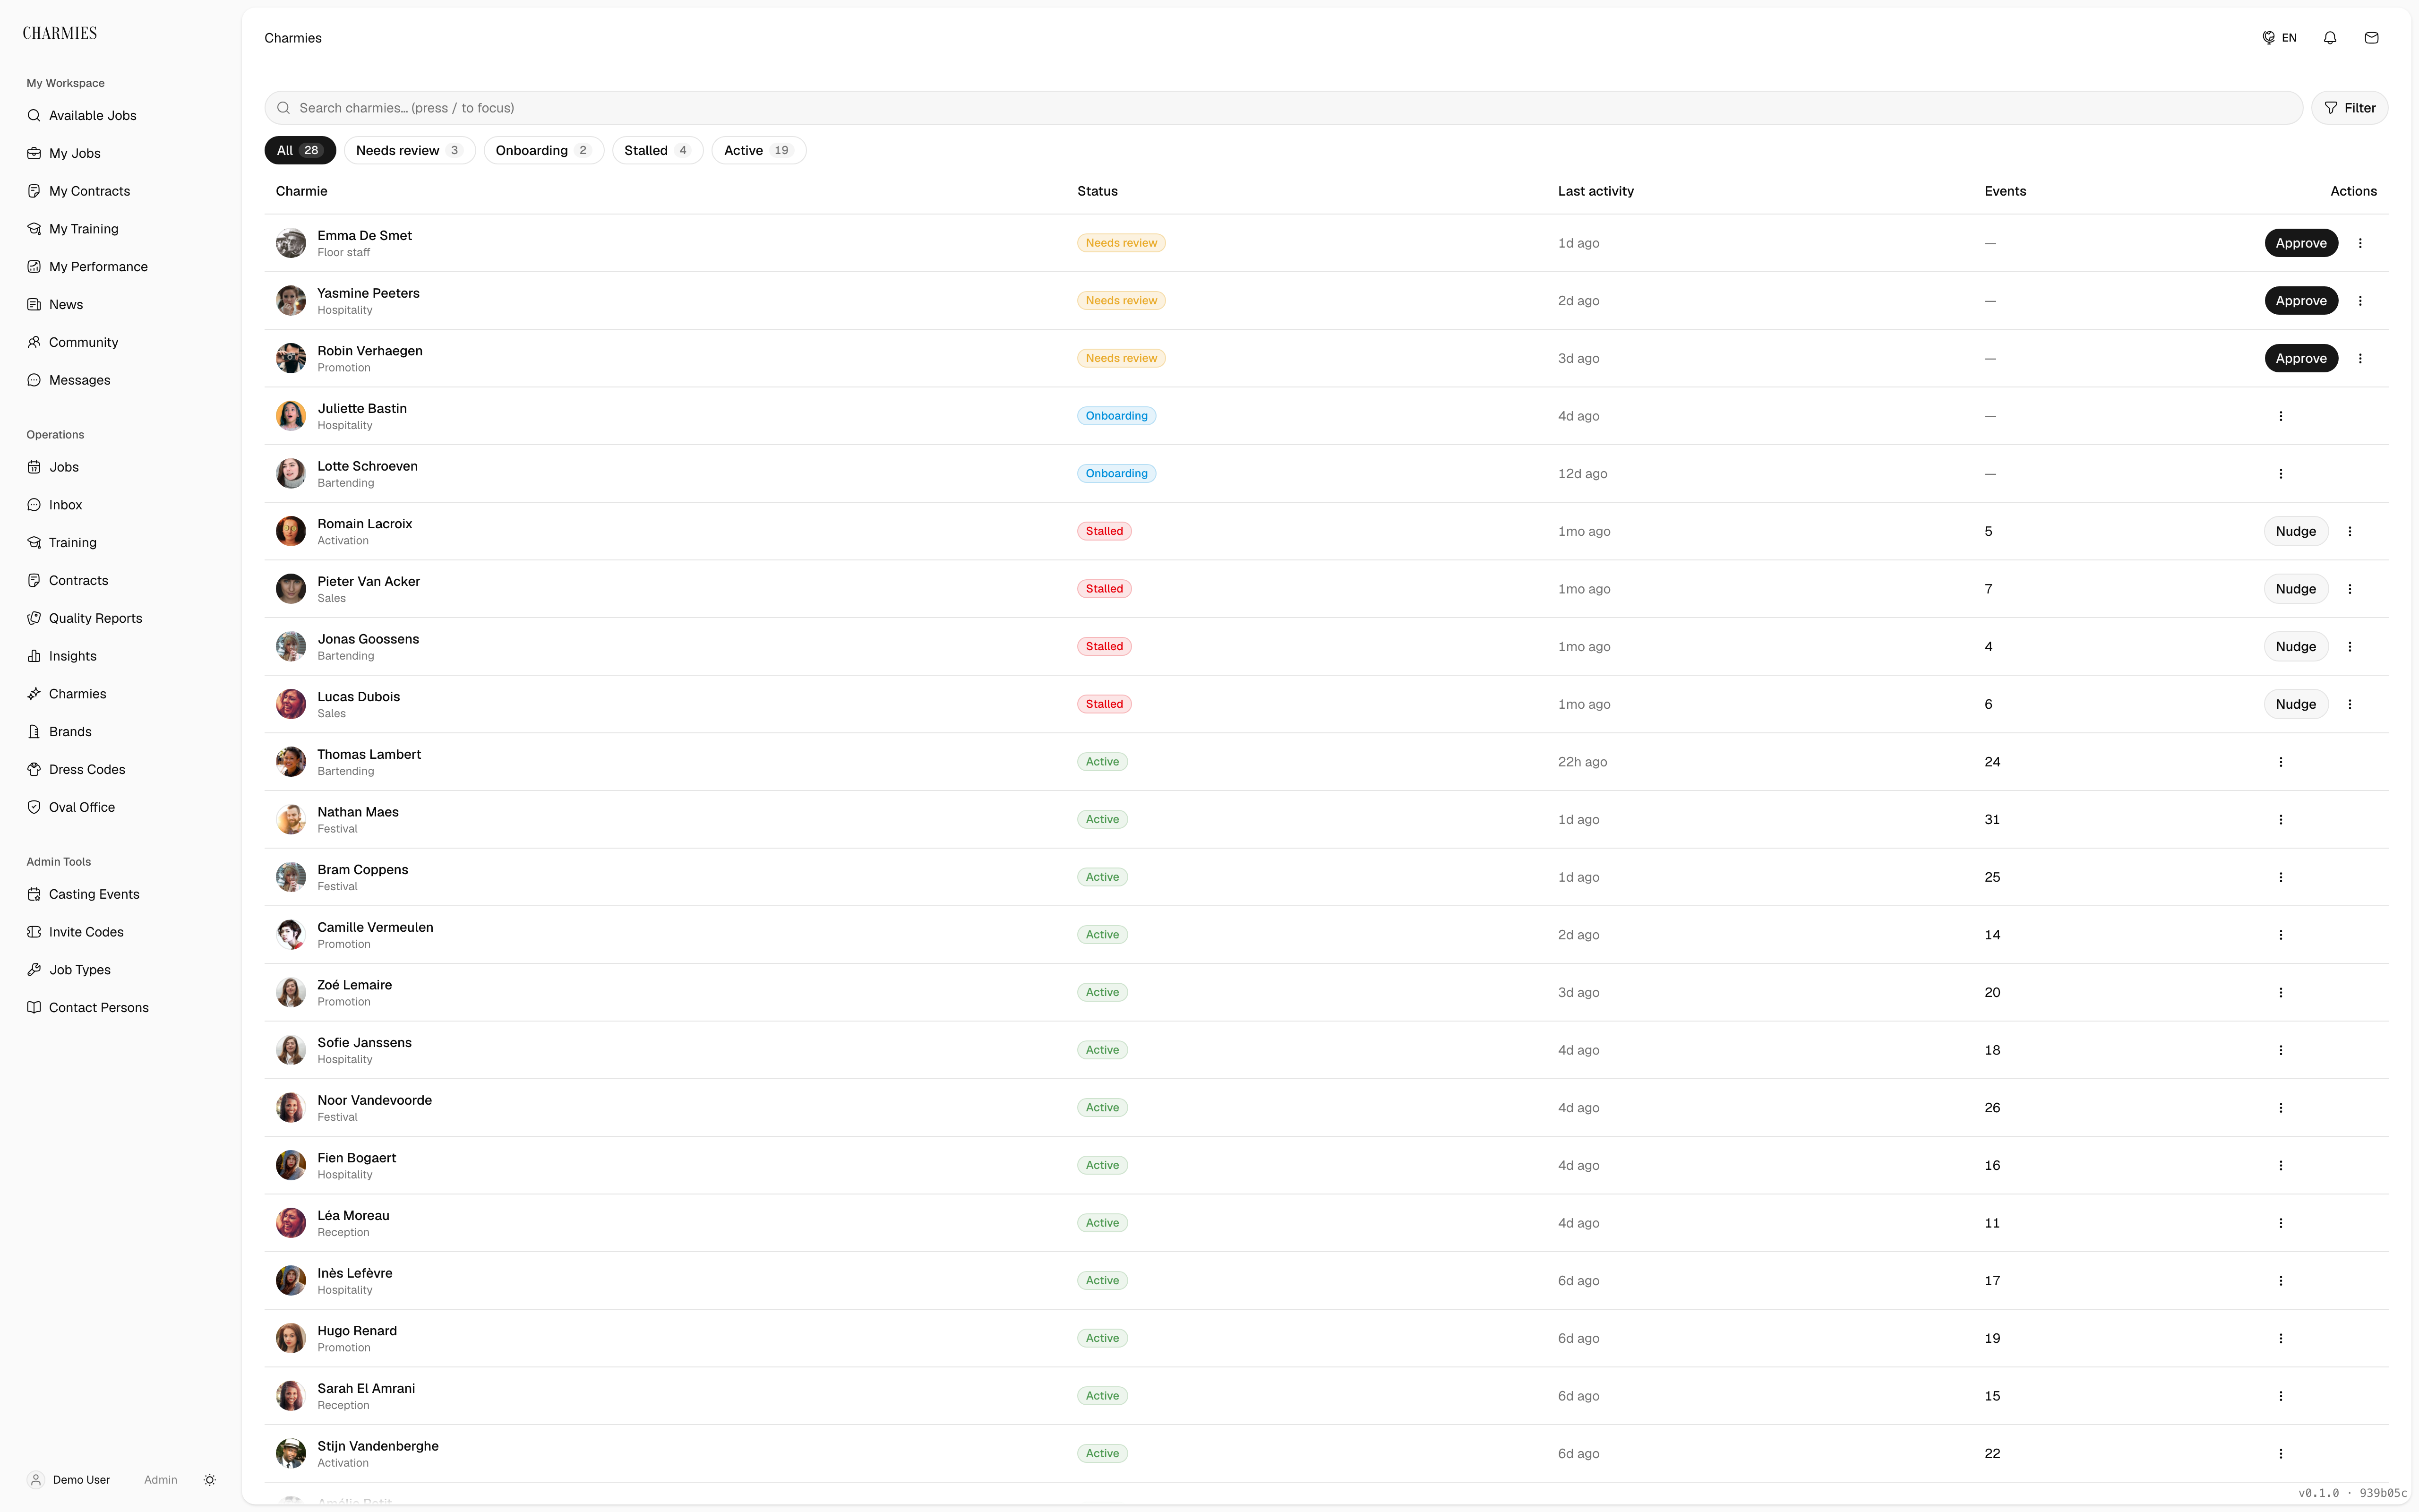Open Dress Codes
This screenshot has width=2419, height=1512.
[x=120, y=769]
